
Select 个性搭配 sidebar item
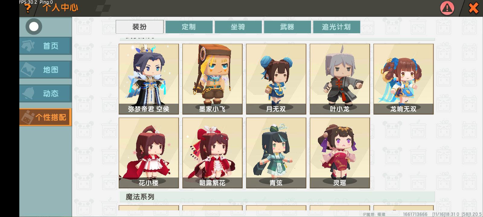point(46,117)
